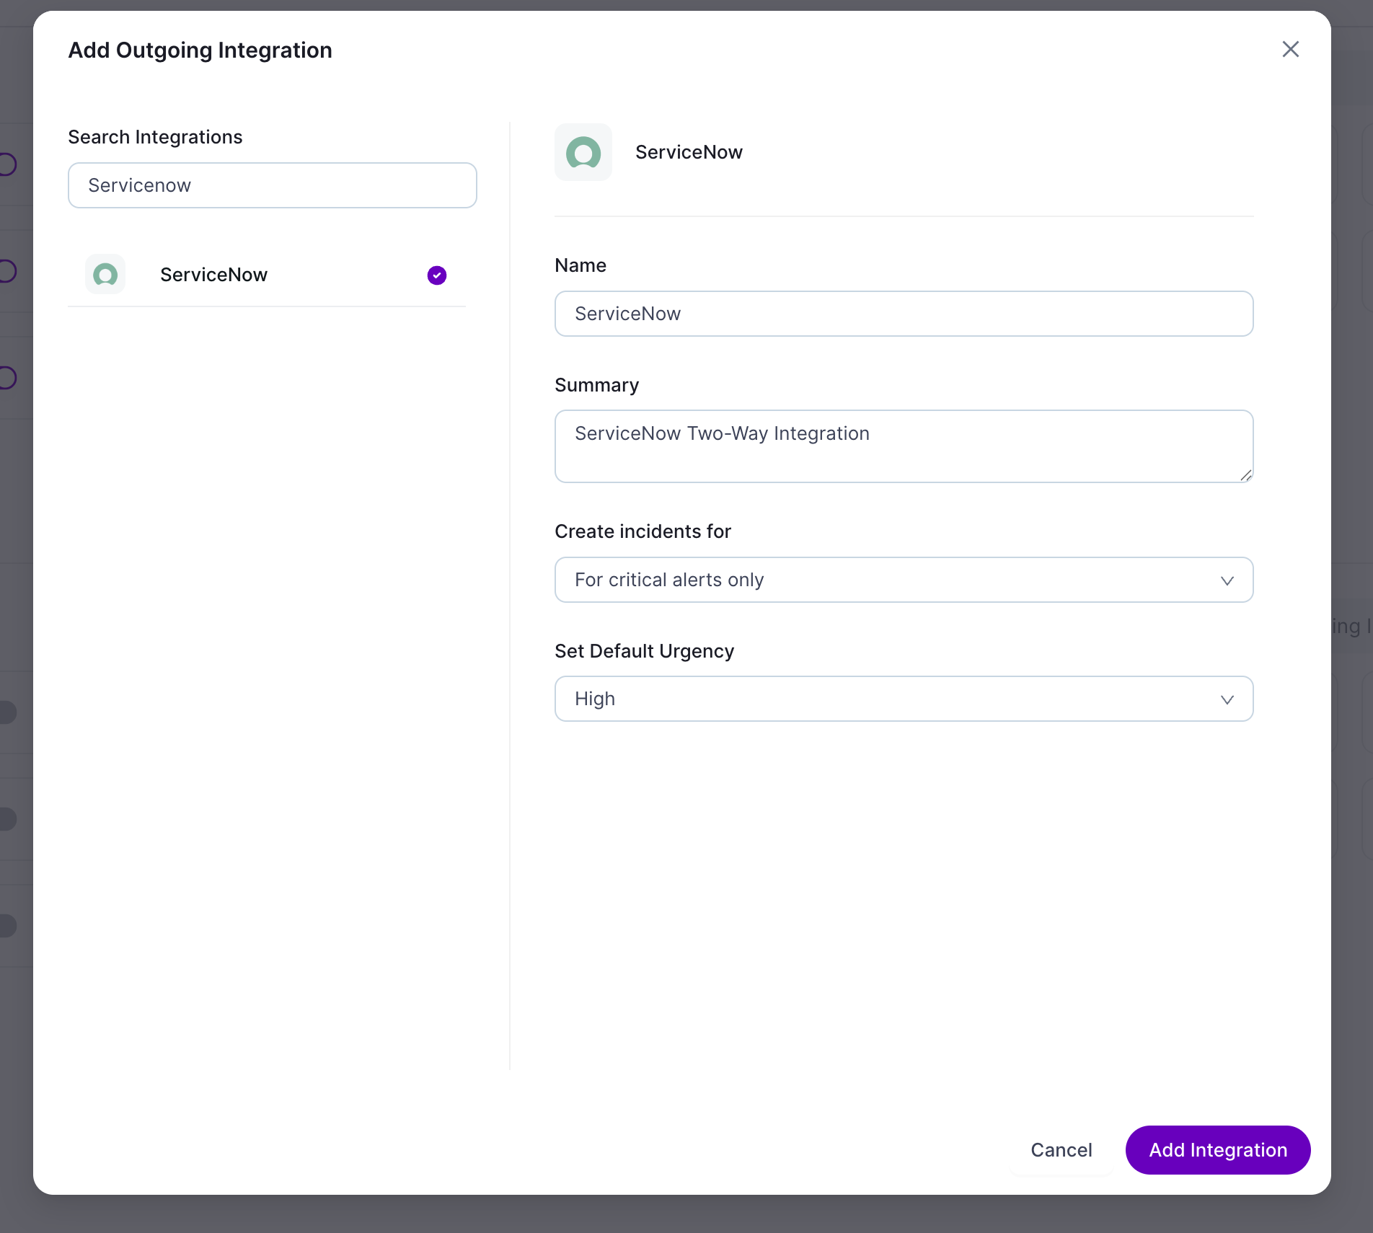Click the chevron on critical alerts dropdown
Viewport: 1373px width, 1233px height.
coord(1227,580)
